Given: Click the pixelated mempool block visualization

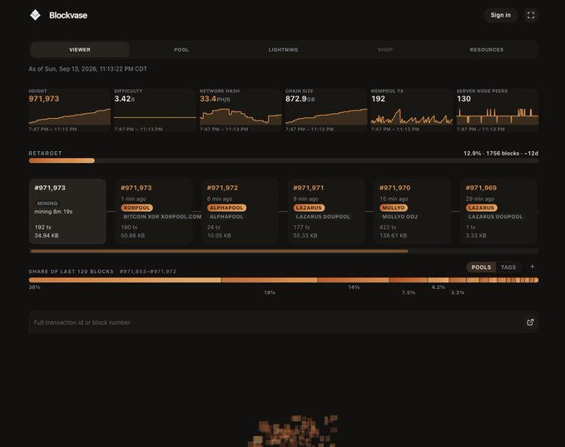Looking at the screenshot, I should tap(293, 431).
